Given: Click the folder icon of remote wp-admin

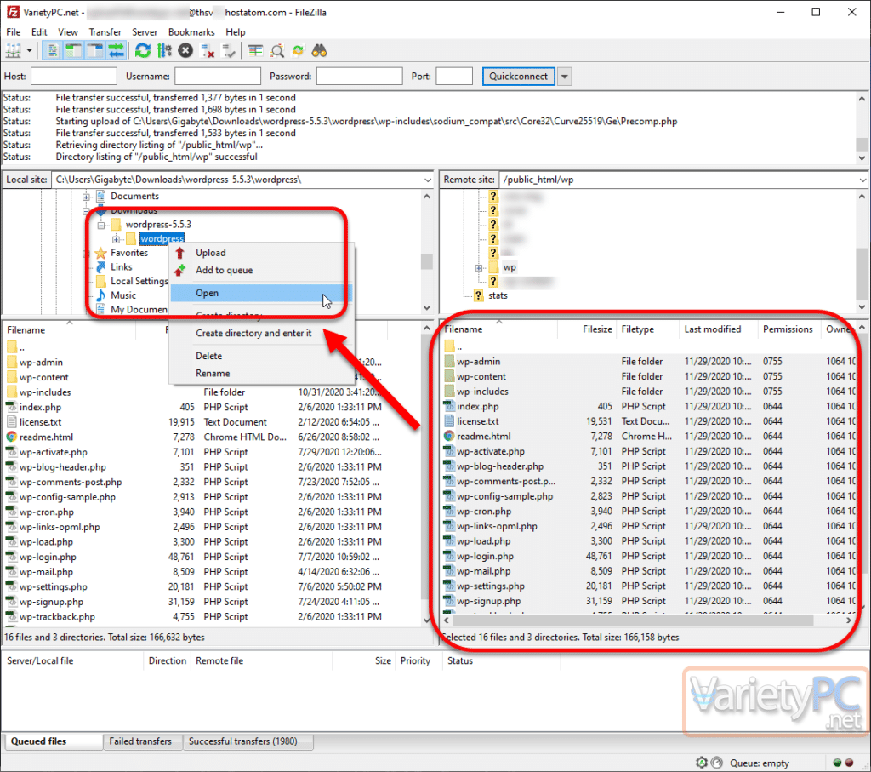Looking at the screenshot, I should (x=449, y=361).
